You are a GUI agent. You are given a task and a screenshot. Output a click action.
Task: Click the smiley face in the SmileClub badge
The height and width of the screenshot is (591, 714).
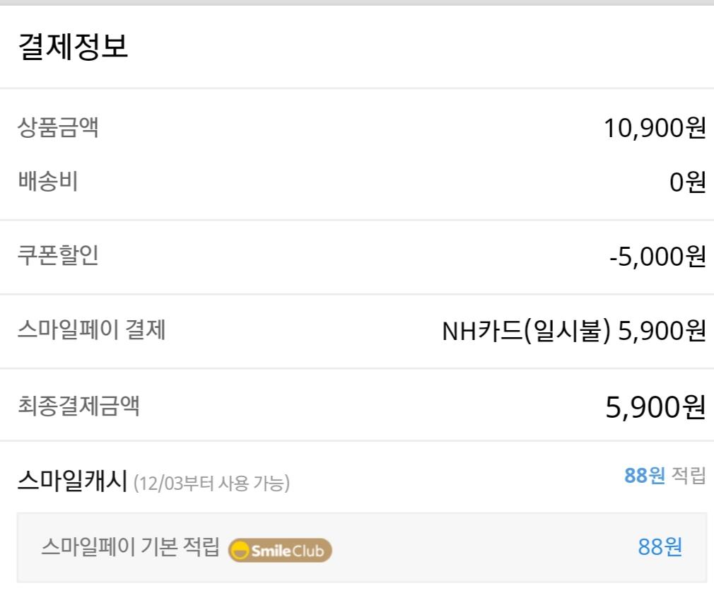(241, 550)
